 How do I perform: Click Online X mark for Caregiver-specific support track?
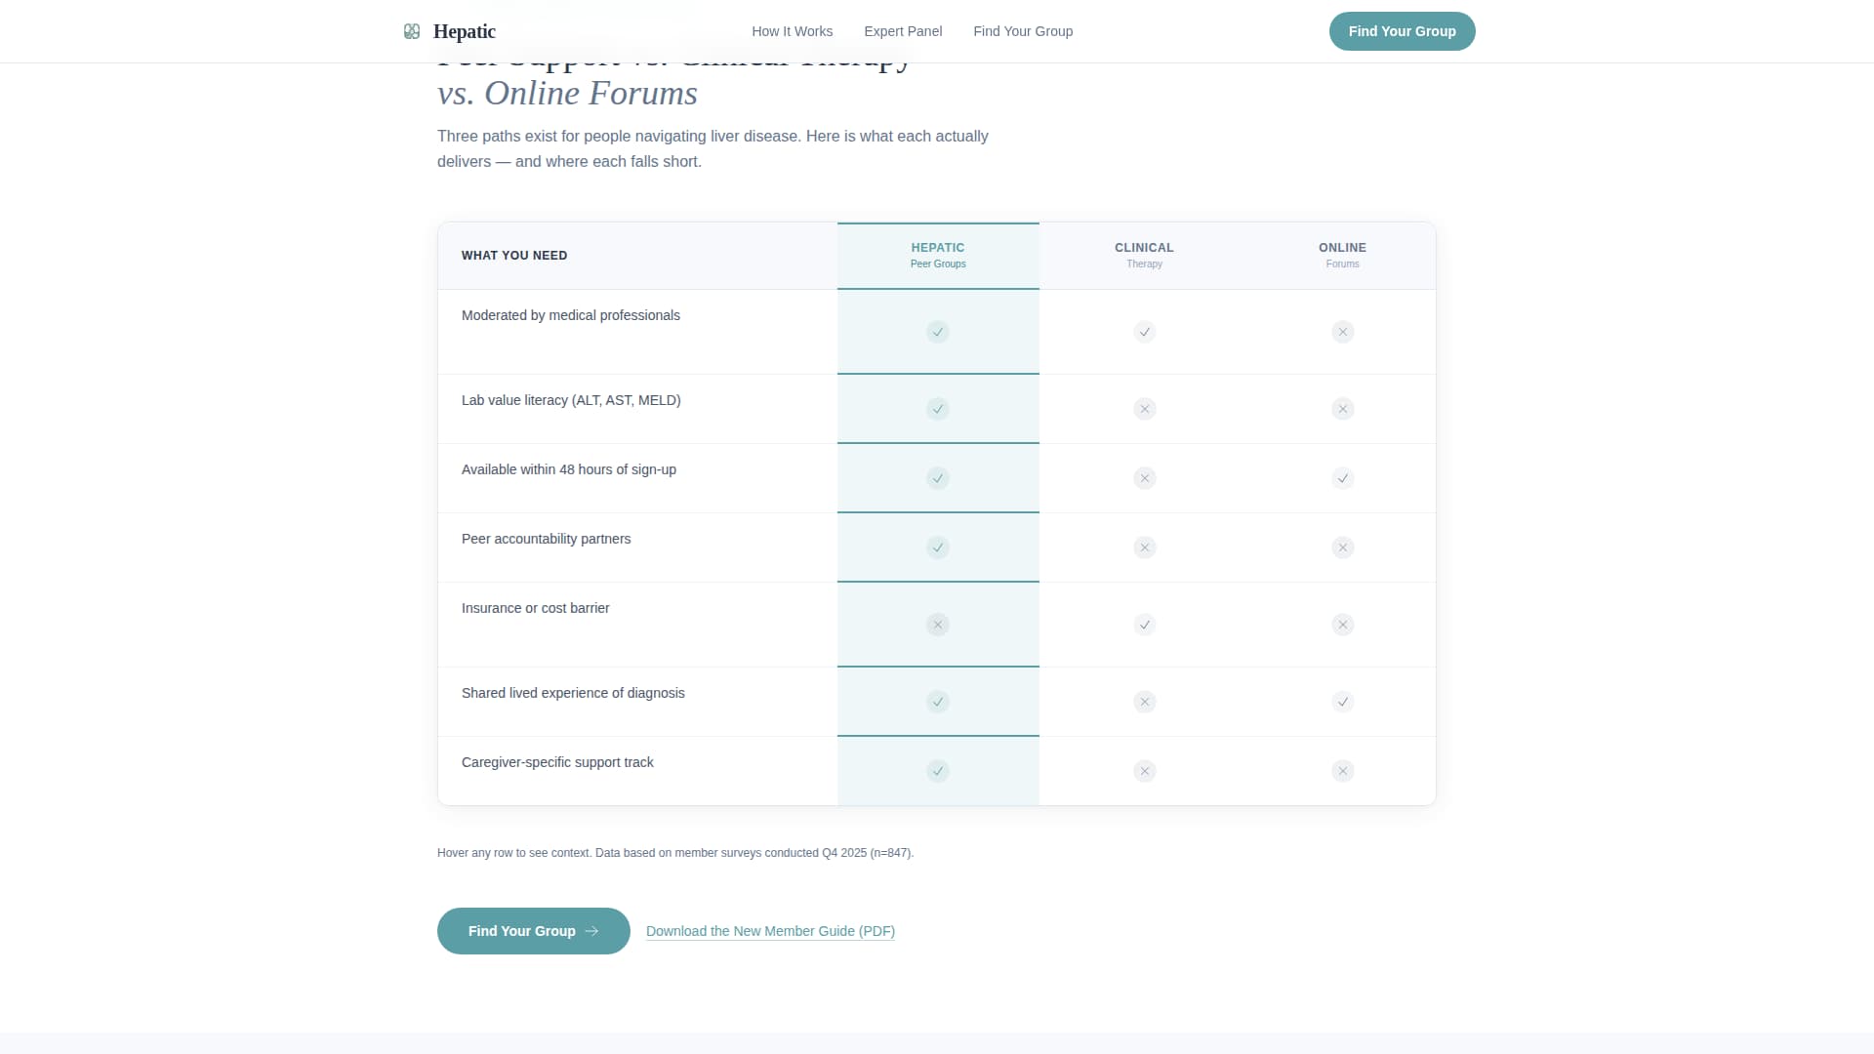click(1343, 771)
